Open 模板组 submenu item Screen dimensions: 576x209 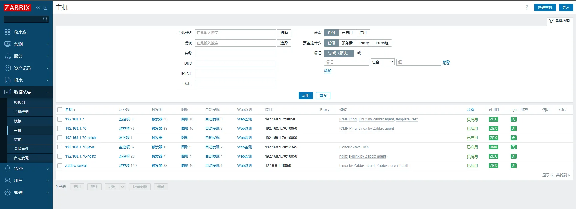click(30, 103)
